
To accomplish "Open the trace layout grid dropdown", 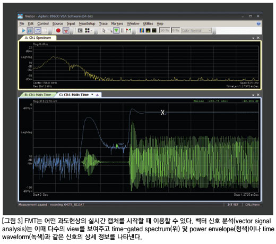I will click(x=89, y=30).
